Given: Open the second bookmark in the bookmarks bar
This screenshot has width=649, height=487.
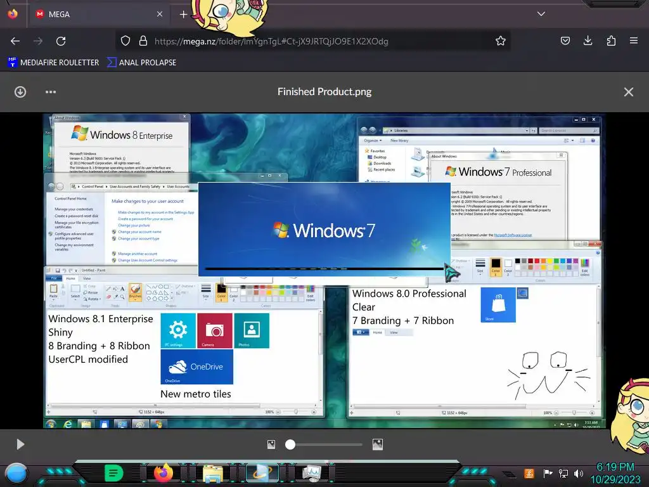Looking at the screenshot, I should coord(141,63).
